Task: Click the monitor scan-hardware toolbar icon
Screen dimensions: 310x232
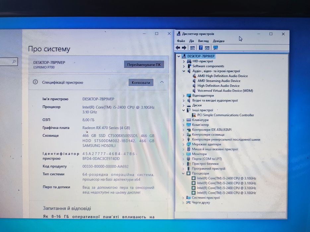Action: coord(216,48)
